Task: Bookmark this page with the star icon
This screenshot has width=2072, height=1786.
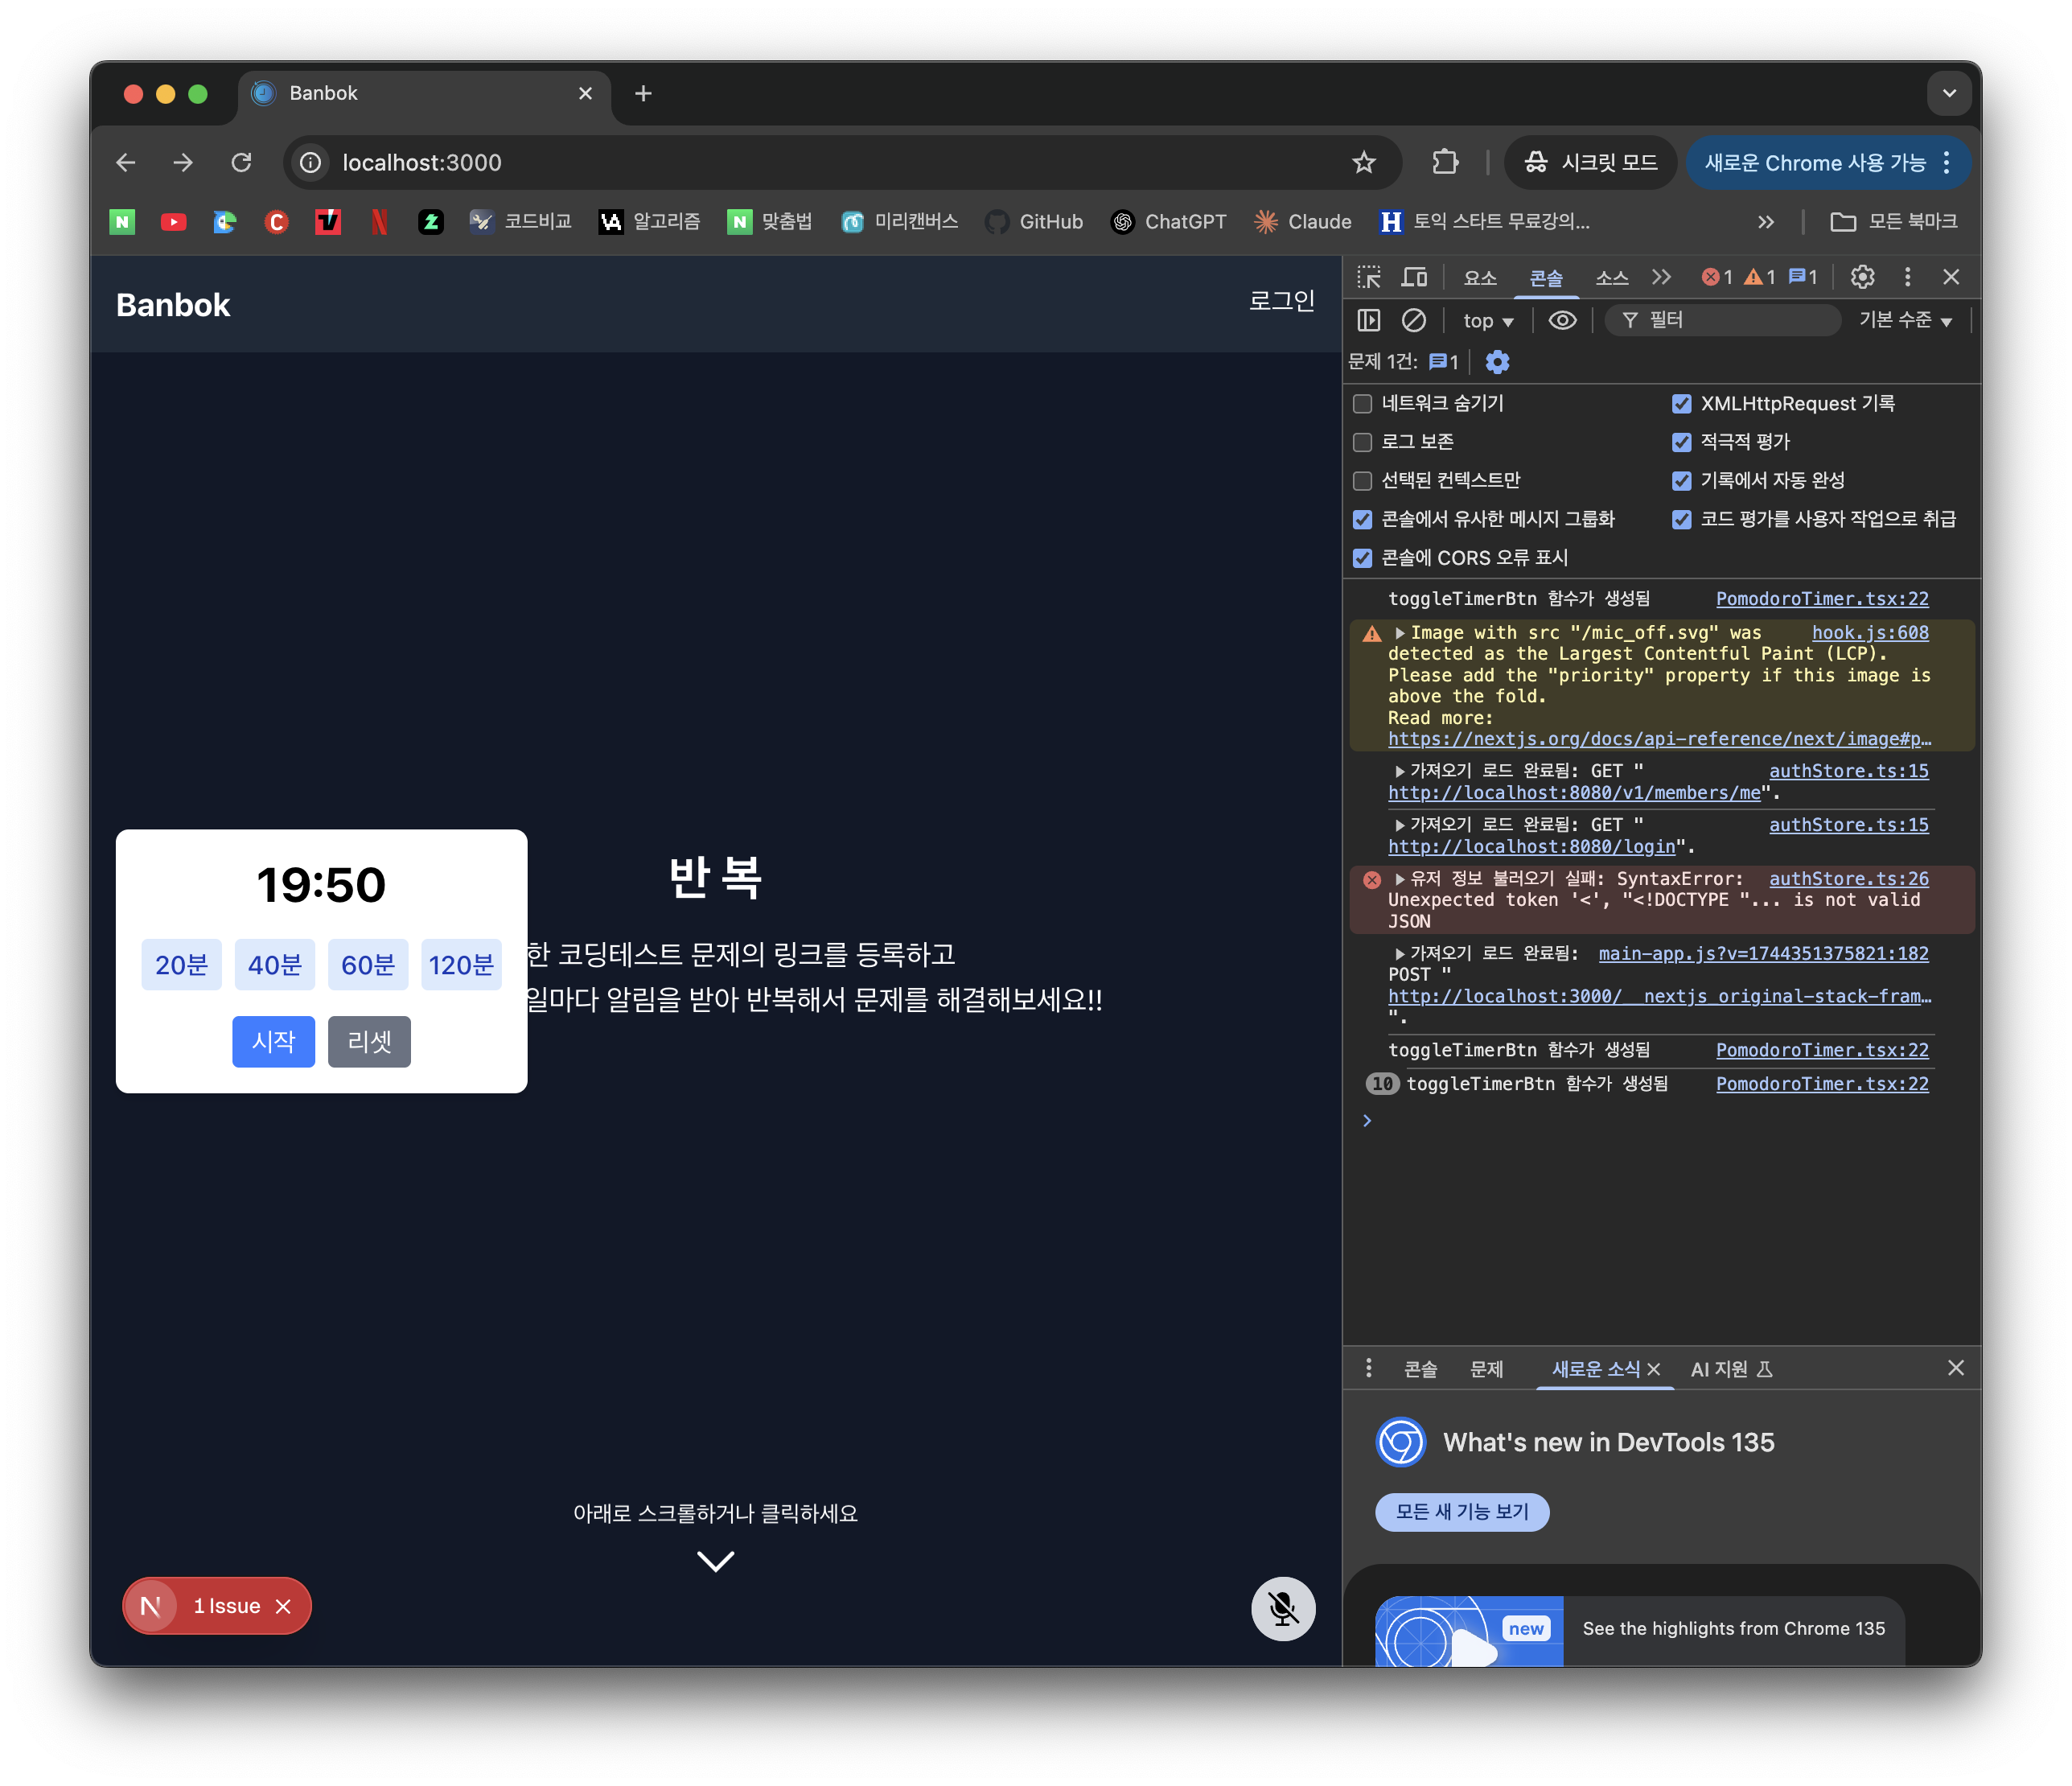Action: [1363, 162]
